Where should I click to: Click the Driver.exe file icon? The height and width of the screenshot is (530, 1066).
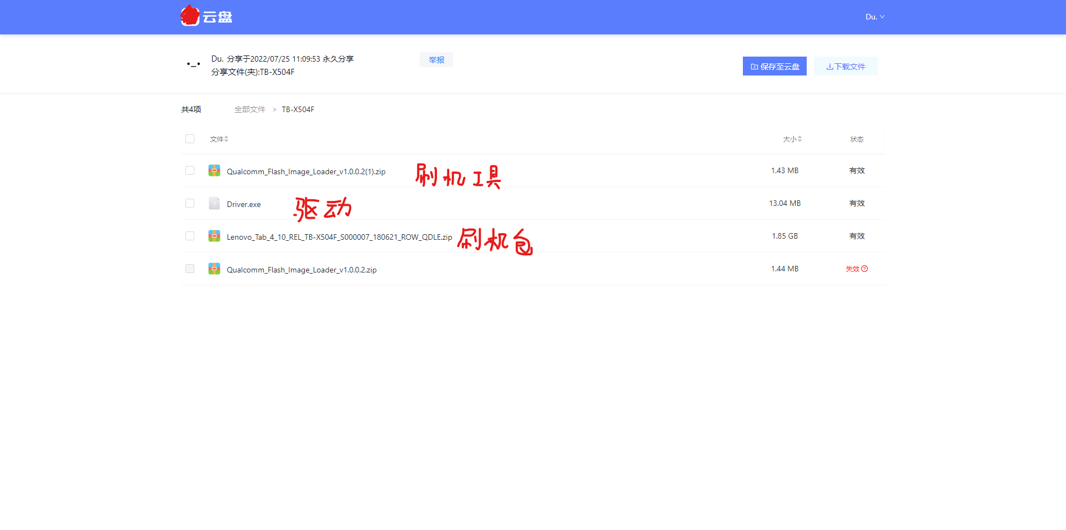point(214,203)
